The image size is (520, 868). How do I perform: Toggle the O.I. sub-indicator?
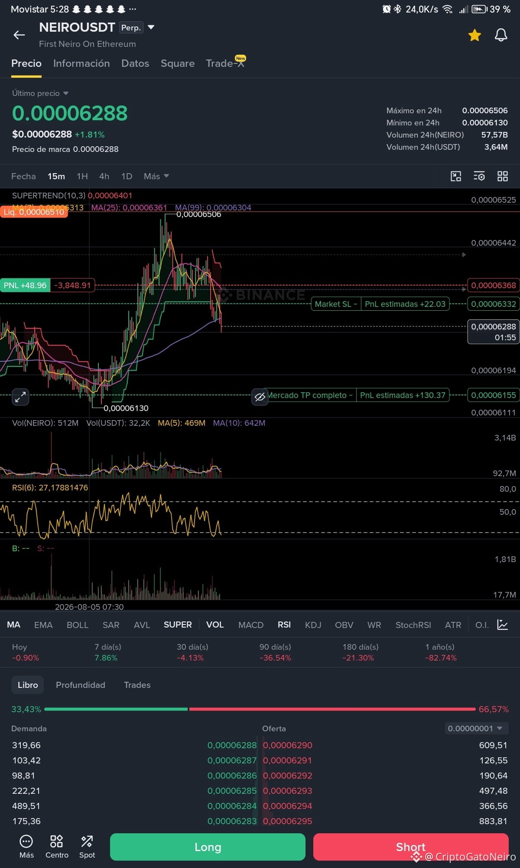[482, 625]
